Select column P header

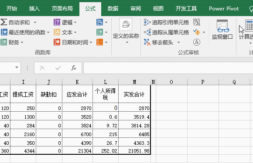coord(203,82)
